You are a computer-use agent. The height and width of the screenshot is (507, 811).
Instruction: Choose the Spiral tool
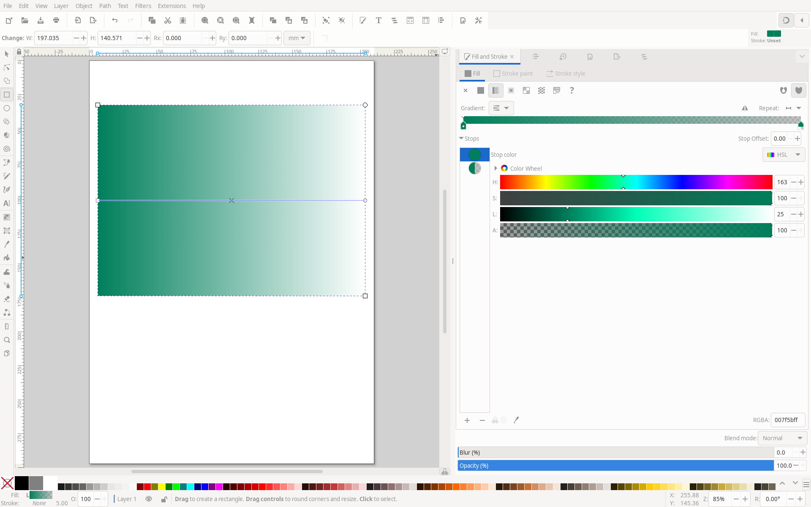point(7,149)
